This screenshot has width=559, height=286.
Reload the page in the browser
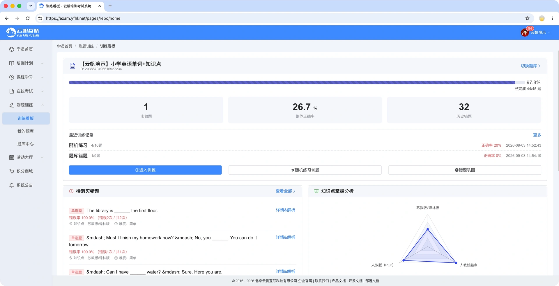[x=28, y=18]
